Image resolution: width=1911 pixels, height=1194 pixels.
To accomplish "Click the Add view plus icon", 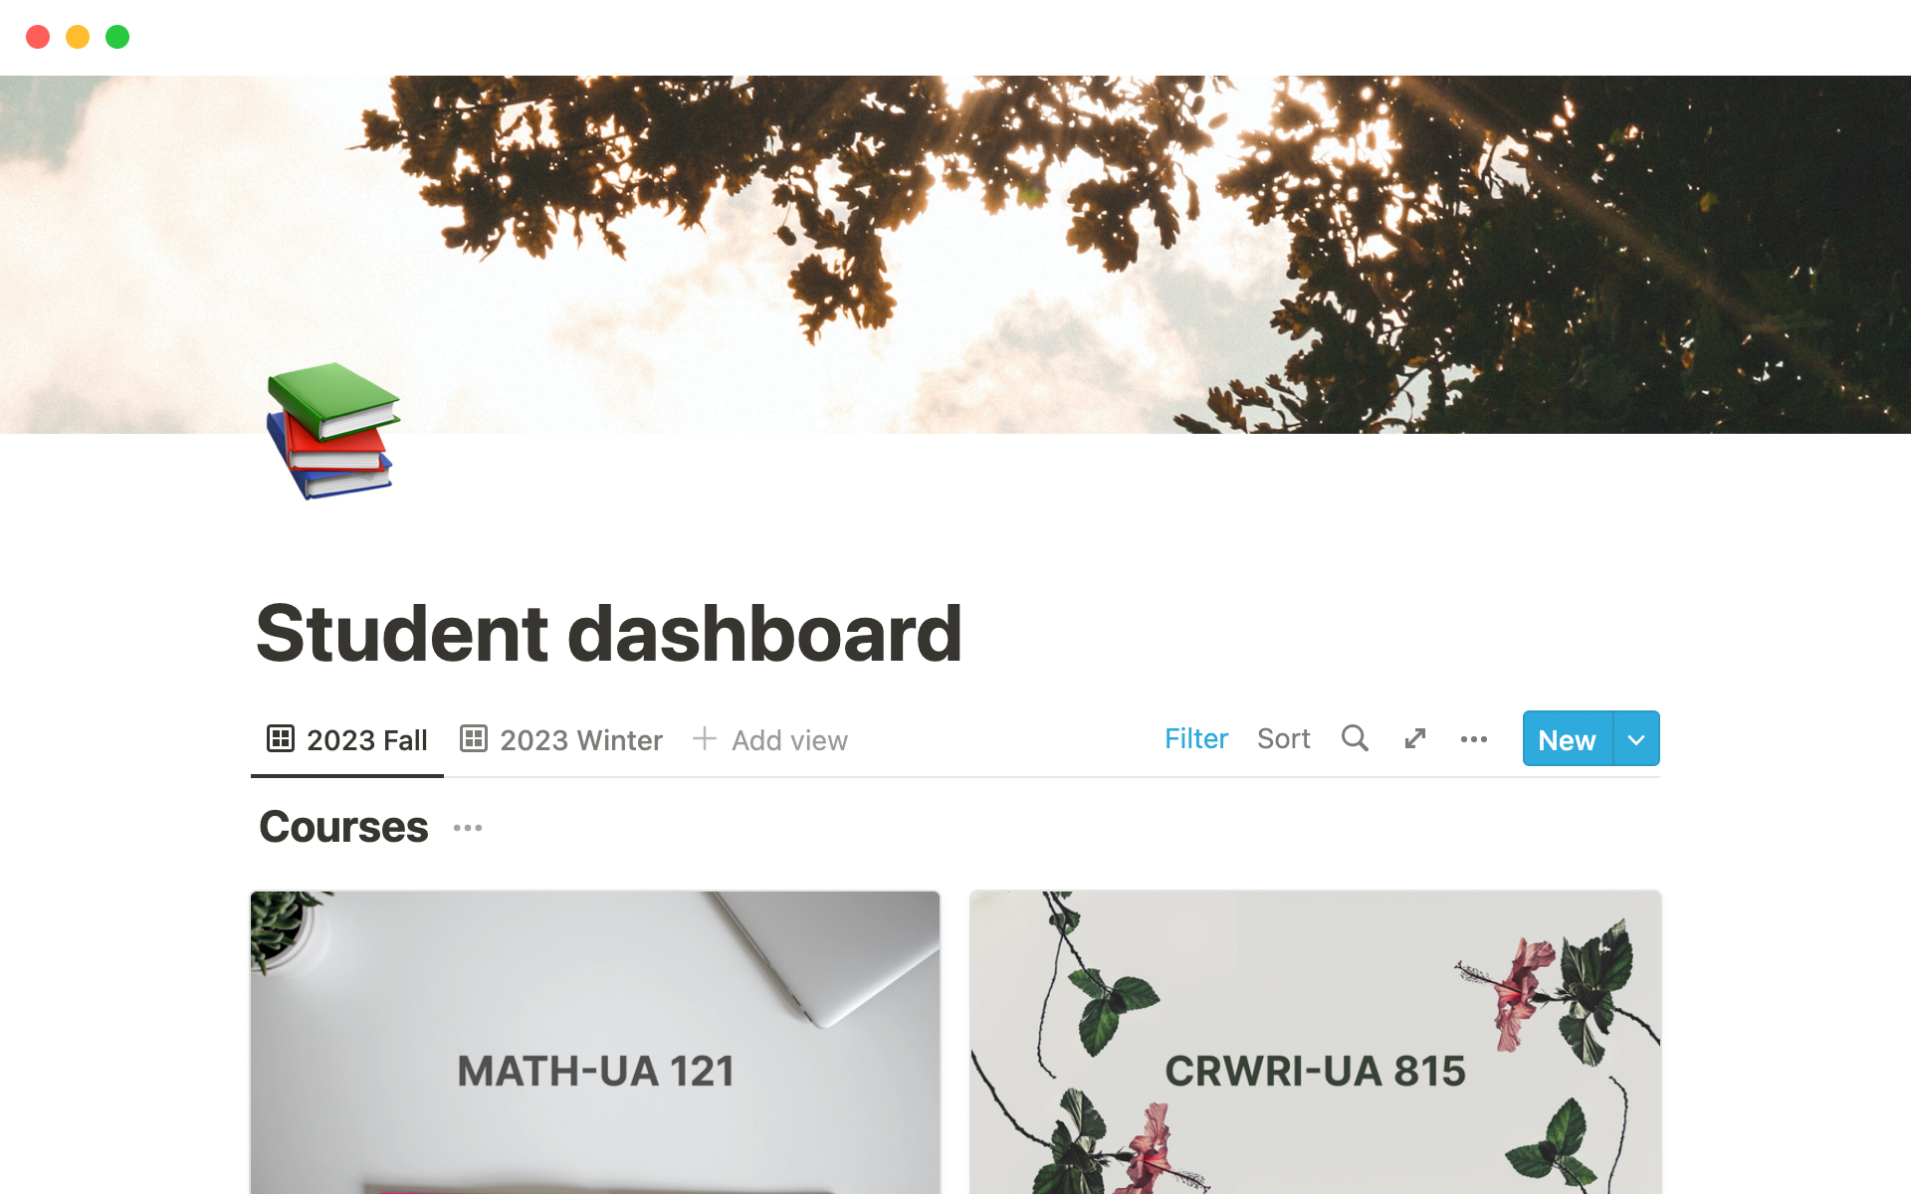I will (x=703, y=738).
